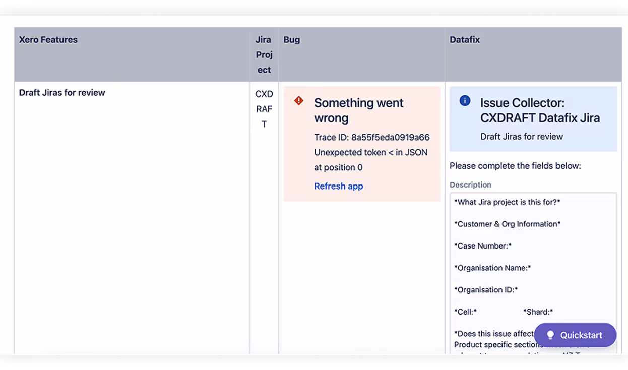This screenshot has width=628, height=370.
Task: Click Draft Jiras for review under Issue Collector
Action: click(x=521, y=137)
